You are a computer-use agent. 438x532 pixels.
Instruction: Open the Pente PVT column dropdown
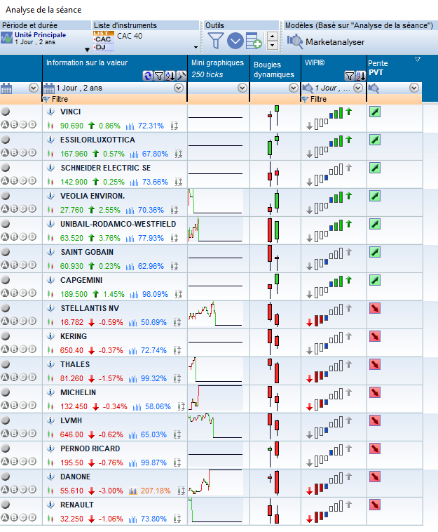point(413,88)
